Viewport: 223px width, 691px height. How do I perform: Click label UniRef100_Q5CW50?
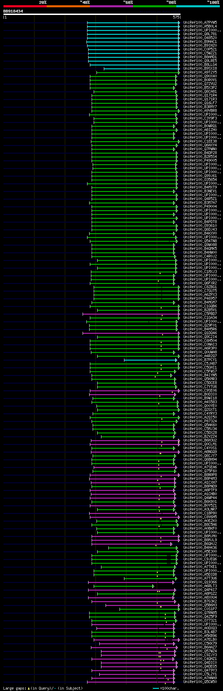coord(200,682)
